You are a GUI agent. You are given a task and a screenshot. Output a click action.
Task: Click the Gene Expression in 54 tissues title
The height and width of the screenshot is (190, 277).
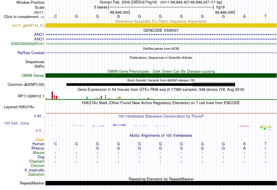point(161,90)
